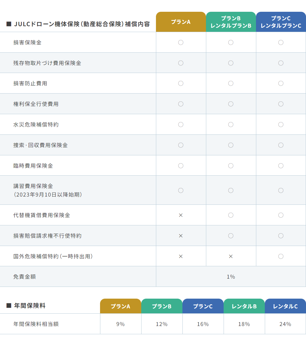Click the ○ mark for 国外危険補償特約 under プランC
This screenshot has width=306, height=346.
pyautogui.click(x=281, y=256)
